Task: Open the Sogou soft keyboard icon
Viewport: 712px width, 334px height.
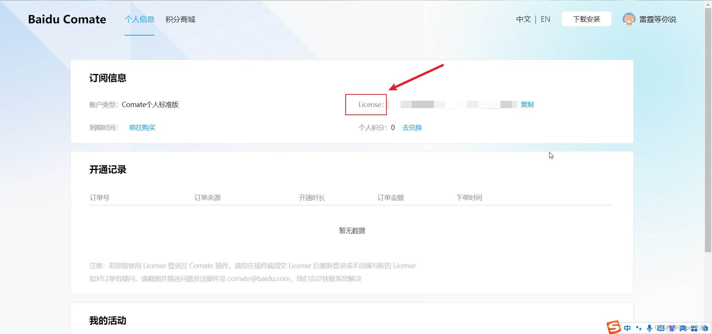Action: (x=661, y=328)
